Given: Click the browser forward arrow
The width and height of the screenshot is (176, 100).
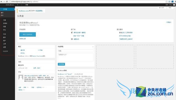Looking at the screenshot, I should [x=4, y=2].
